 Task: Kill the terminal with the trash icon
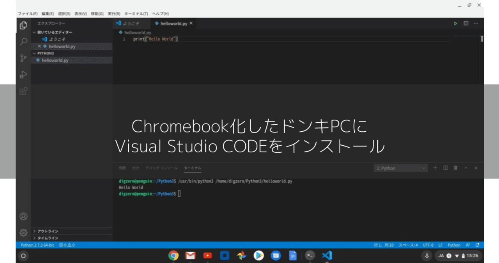pos(455,168)
